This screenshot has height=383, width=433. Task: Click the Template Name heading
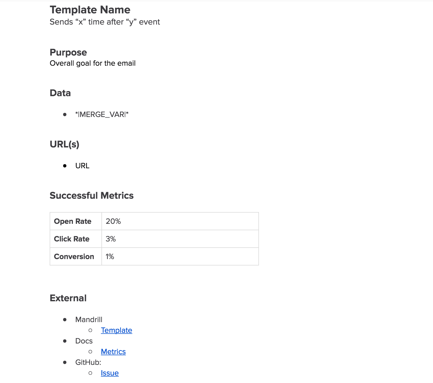click(90, 10)
